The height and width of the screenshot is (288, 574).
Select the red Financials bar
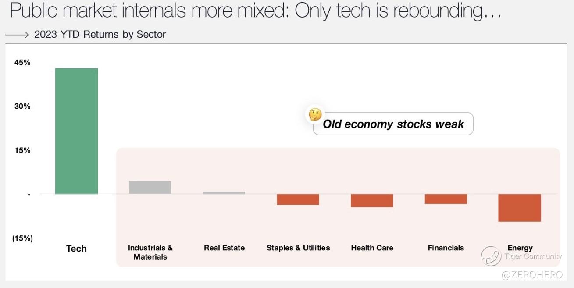[446, 199]
